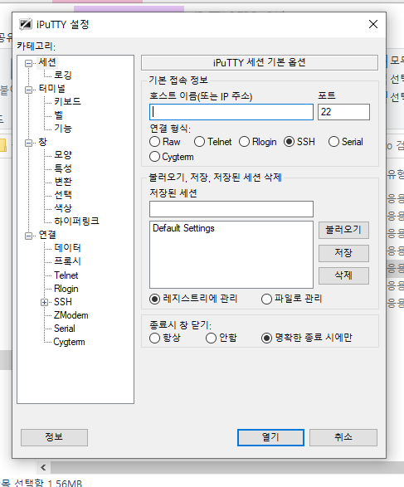Click the 취소 button
Screen dimensions: 404x487
[343, 437]
